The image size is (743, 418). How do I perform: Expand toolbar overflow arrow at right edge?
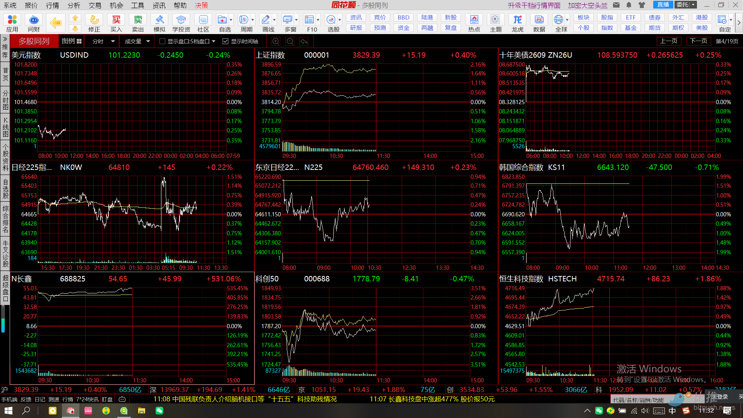pos(739,23)
